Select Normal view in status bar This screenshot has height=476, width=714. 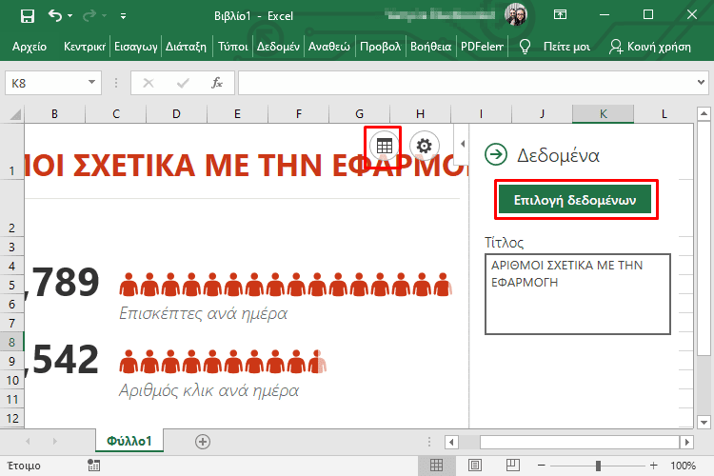(x=436, y=466)
